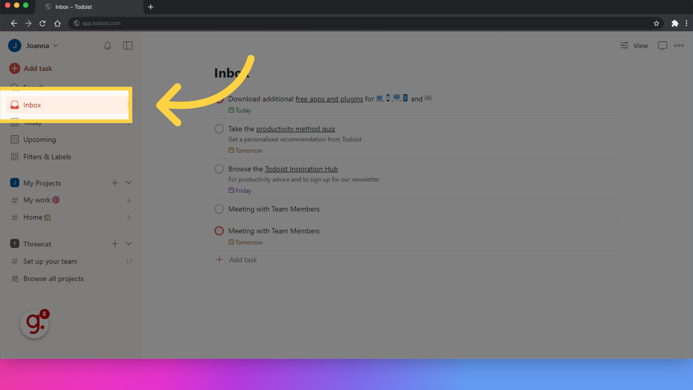Open a new browser tab
This screenshot has width=693, height=390.
tap(151, 7)
